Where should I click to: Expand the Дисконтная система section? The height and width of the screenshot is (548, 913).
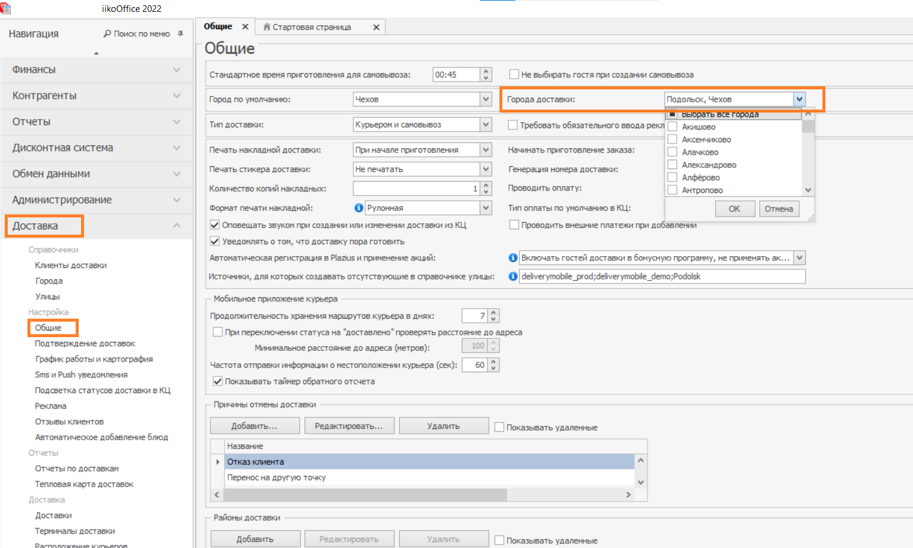pyautogui.click(x=97, y=148)
